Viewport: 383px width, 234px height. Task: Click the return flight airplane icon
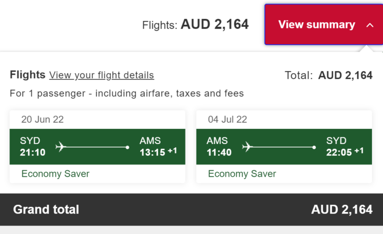pos(247,147)
